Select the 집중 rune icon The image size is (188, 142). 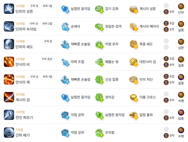181,113
